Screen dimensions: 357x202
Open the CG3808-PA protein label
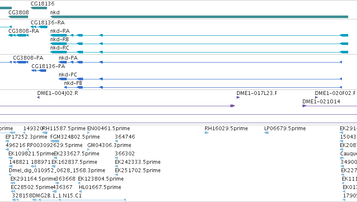tap(28, 58)
